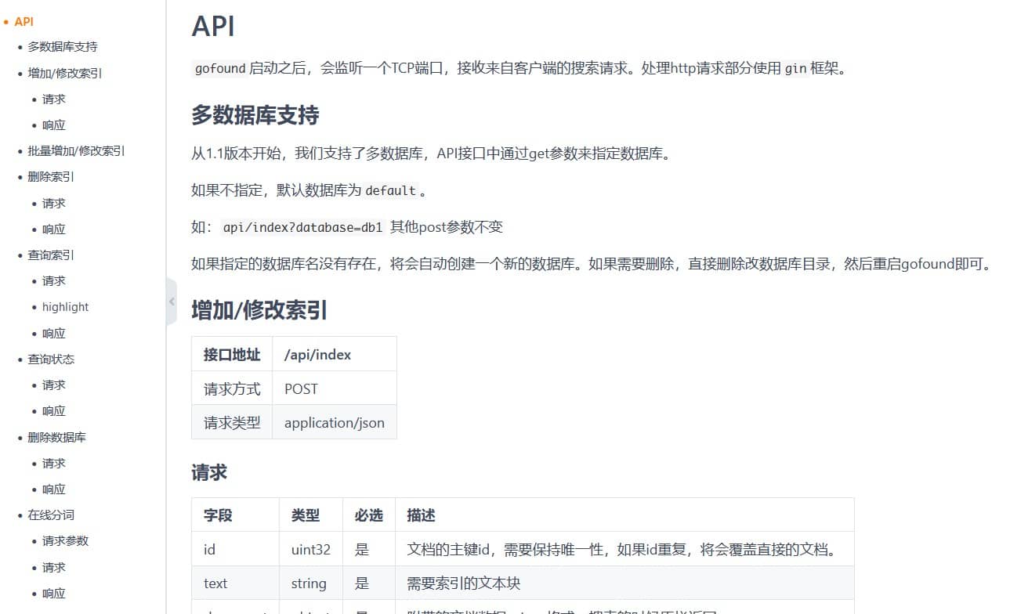Viewport: 1010px width, 614px height.
Task: Jump to 查询索引 in the sidebar
Action: [x=51, y=255]
